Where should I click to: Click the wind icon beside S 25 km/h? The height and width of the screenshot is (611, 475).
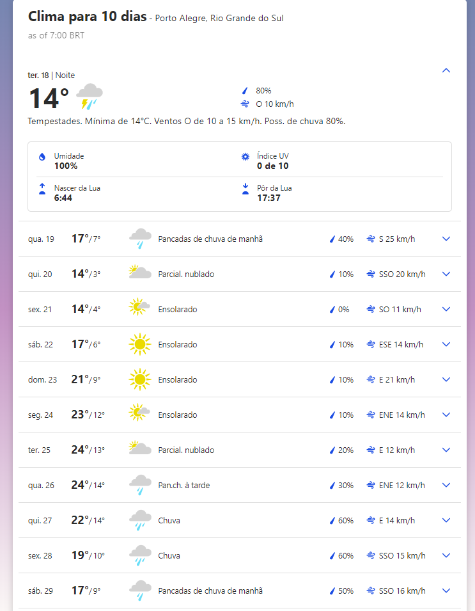(x=371, y=239)
